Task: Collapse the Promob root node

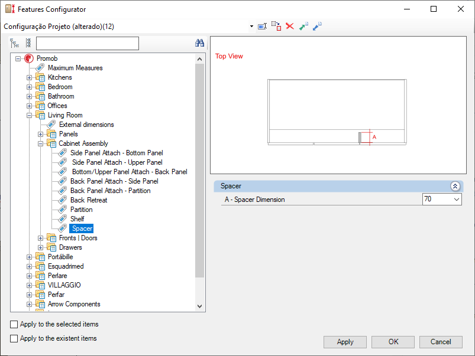Action: (18, 58)
